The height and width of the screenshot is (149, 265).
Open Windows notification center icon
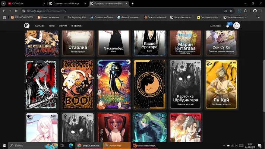point(260,145)
